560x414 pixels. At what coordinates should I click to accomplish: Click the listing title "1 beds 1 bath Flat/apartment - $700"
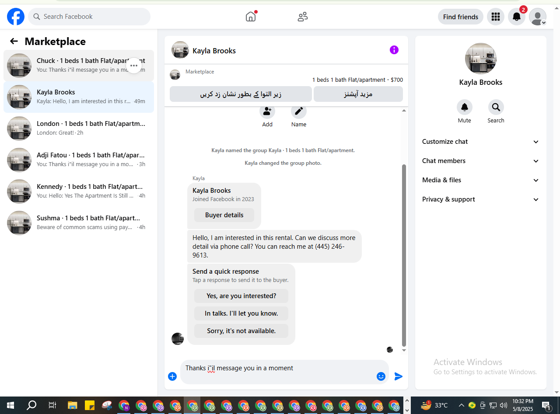(x=357, y=80)
